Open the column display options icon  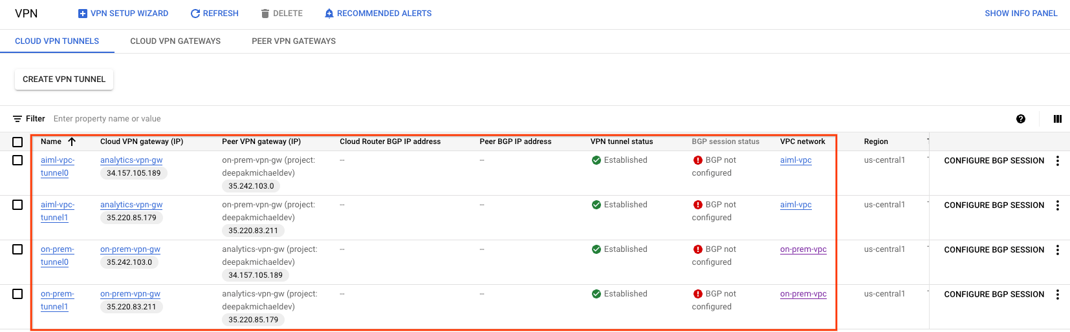click(x=1058, y=119)
